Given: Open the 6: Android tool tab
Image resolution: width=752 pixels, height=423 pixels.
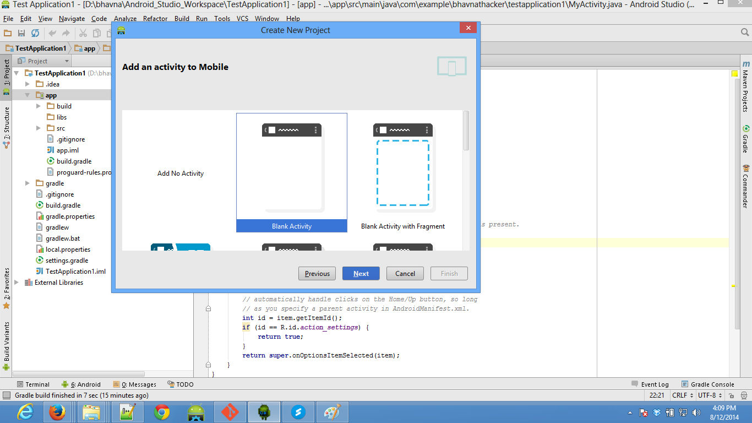Looking at the screenshot, I should click(x=81, y=384).
